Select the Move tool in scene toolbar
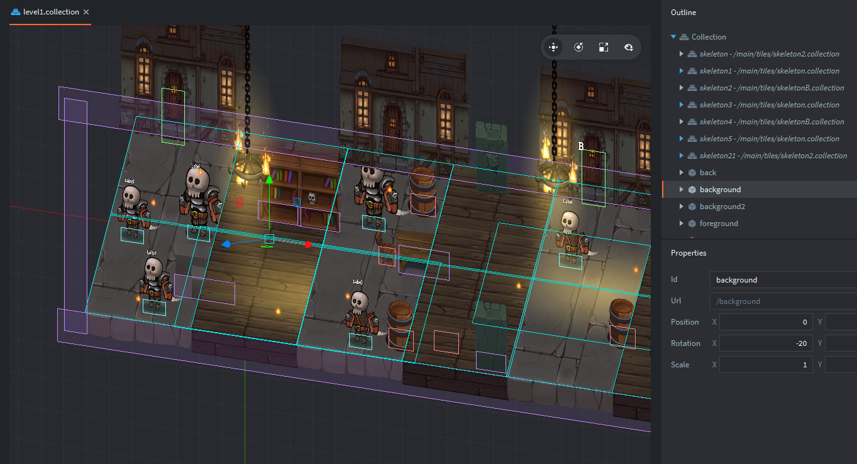 (x=553, y=47)
